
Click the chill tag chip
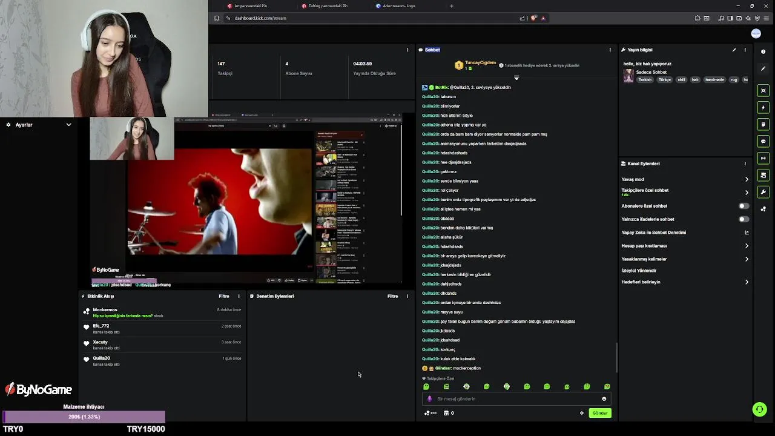(681, 80)
